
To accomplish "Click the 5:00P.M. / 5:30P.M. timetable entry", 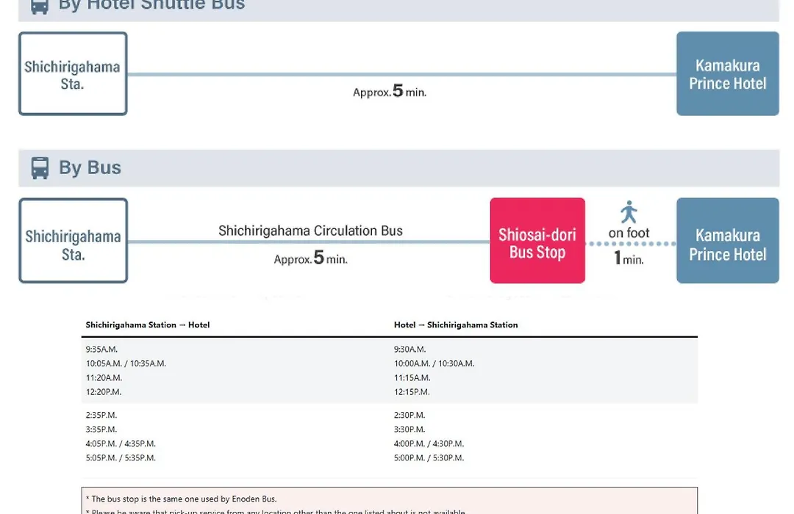I will pos(429,457).
